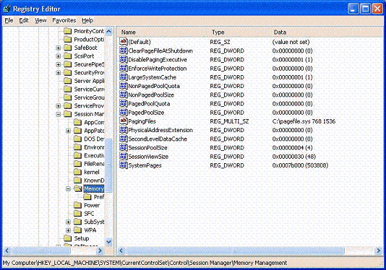The height and width of the screenshot is (270, 386).
Task: Click the PagingFiles data 'C:\pagefile.sys 768 1536'
Action: [304, 121]
